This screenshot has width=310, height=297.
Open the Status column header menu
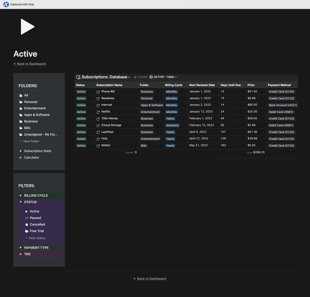(x=85, y=85)
